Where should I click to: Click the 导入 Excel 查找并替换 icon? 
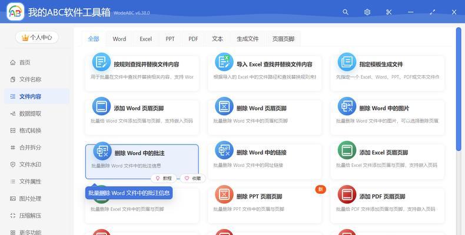coord(224,62)
